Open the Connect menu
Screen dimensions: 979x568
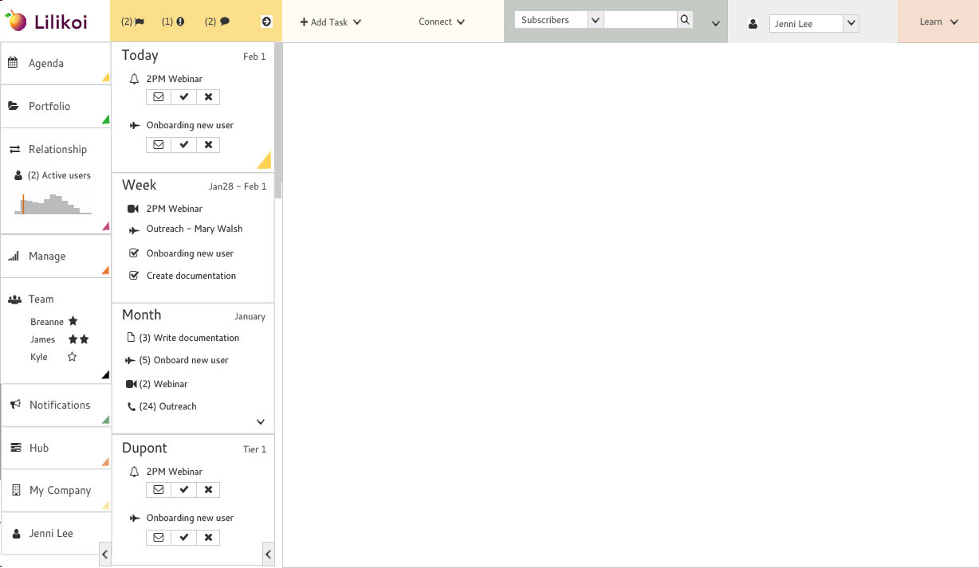click(x=441, y=22)
